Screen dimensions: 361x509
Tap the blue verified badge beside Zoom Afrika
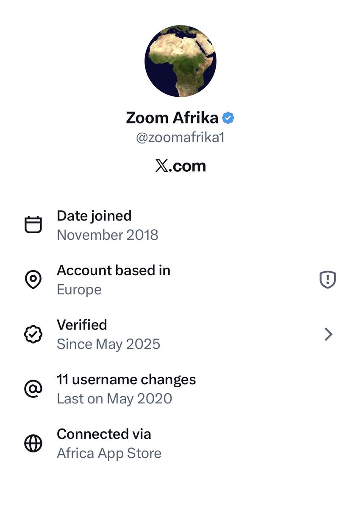[x=229, y=118]
